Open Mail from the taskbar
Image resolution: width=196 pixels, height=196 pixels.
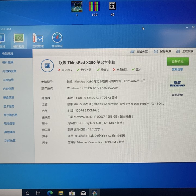pyautogui.click(x=83, y=193)
